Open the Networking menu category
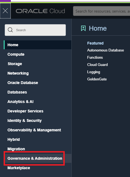 (18, 73)
